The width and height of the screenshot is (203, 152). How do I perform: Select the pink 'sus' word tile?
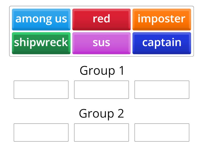pyautogui.click(x=101, y=43)
